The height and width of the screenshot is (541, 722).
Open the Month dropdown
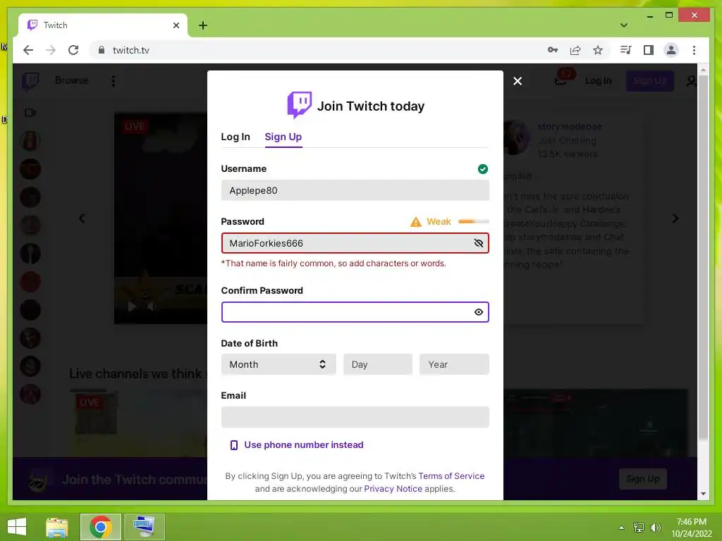[279, 364]
